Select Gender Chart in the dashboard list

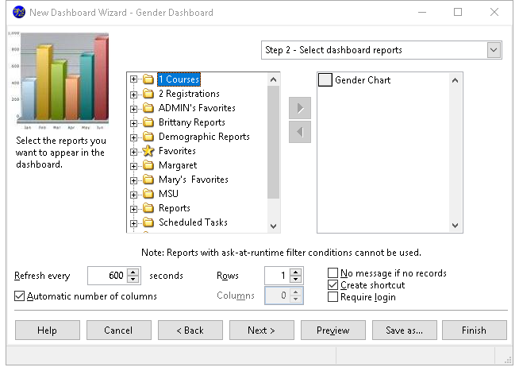[x=363, y=79]
